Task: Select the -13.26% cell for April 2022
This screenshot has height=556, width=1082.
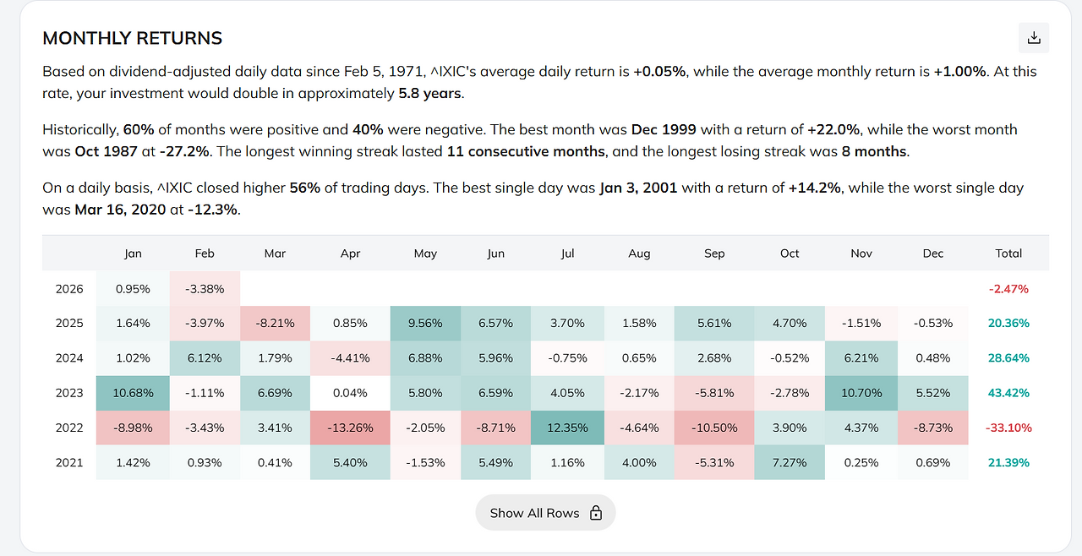Action: (x=350, y=428)
